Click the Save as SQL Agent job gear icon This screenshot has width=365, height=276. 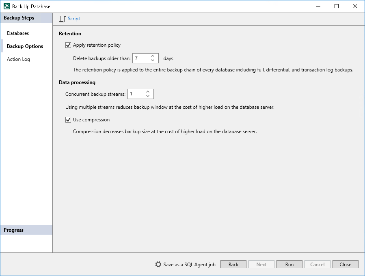(158, 264)
